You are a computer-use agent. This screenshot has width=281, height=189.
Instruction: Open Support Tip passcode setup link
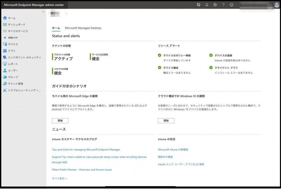coord(99,159)
